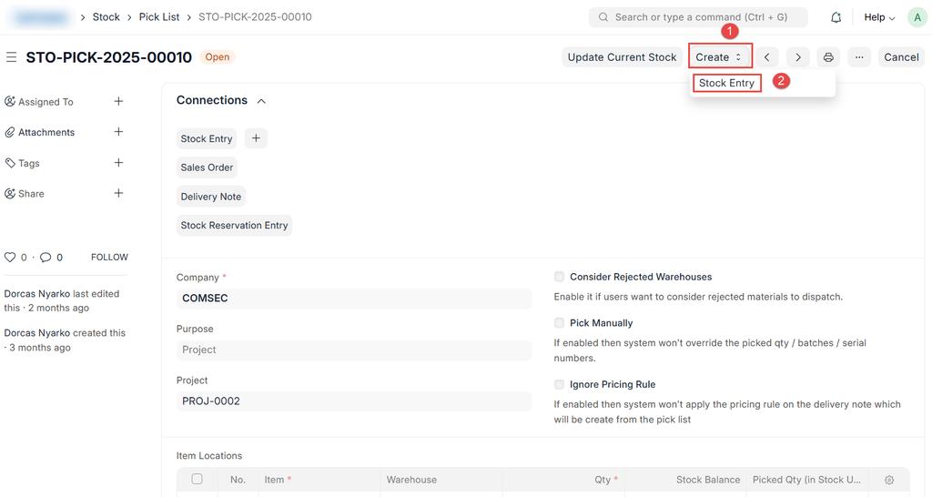
Task: Open the Create dropdown button
Action: click(719, 57)
